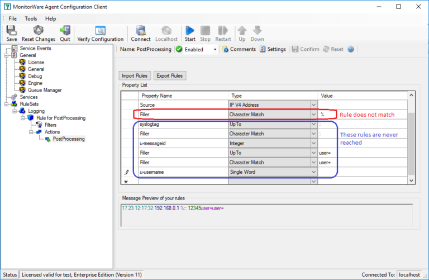Click the Reset Changes icon
This screenshot has width=429, height=280.
(x=38, y=31)
